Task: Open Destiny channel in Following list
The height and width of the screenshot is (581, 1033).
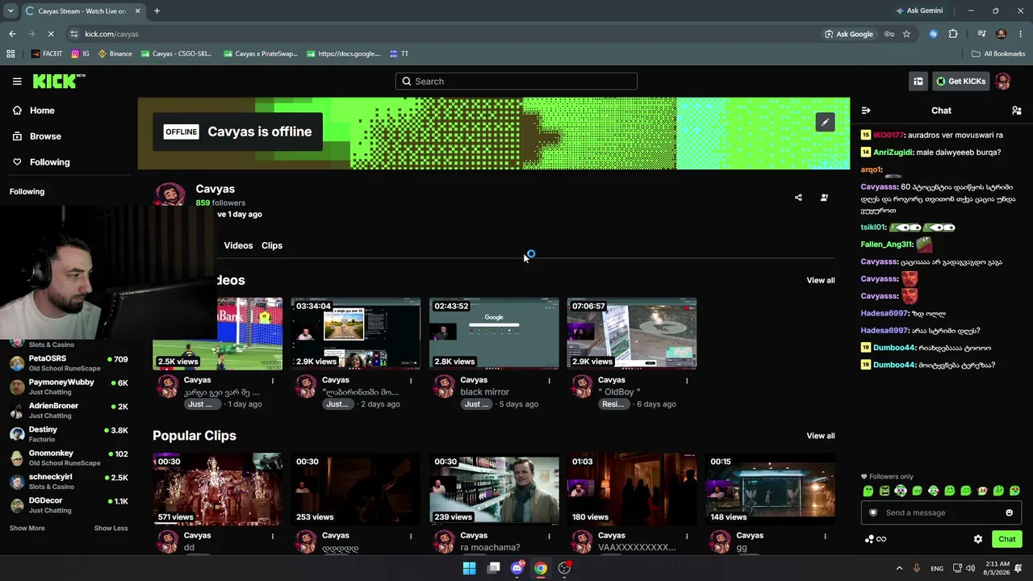Action: click(69, 434)
